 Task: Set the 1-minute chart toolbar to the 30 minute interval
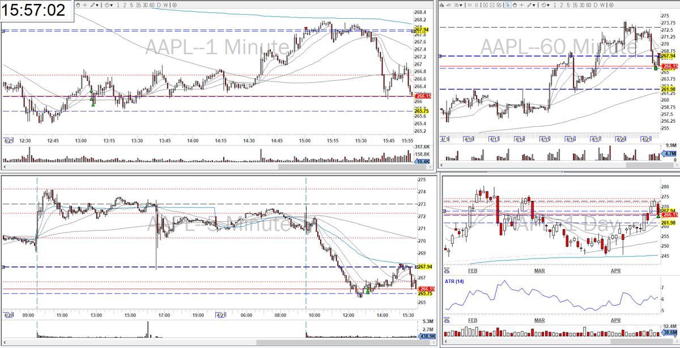[x=145, y=5]
